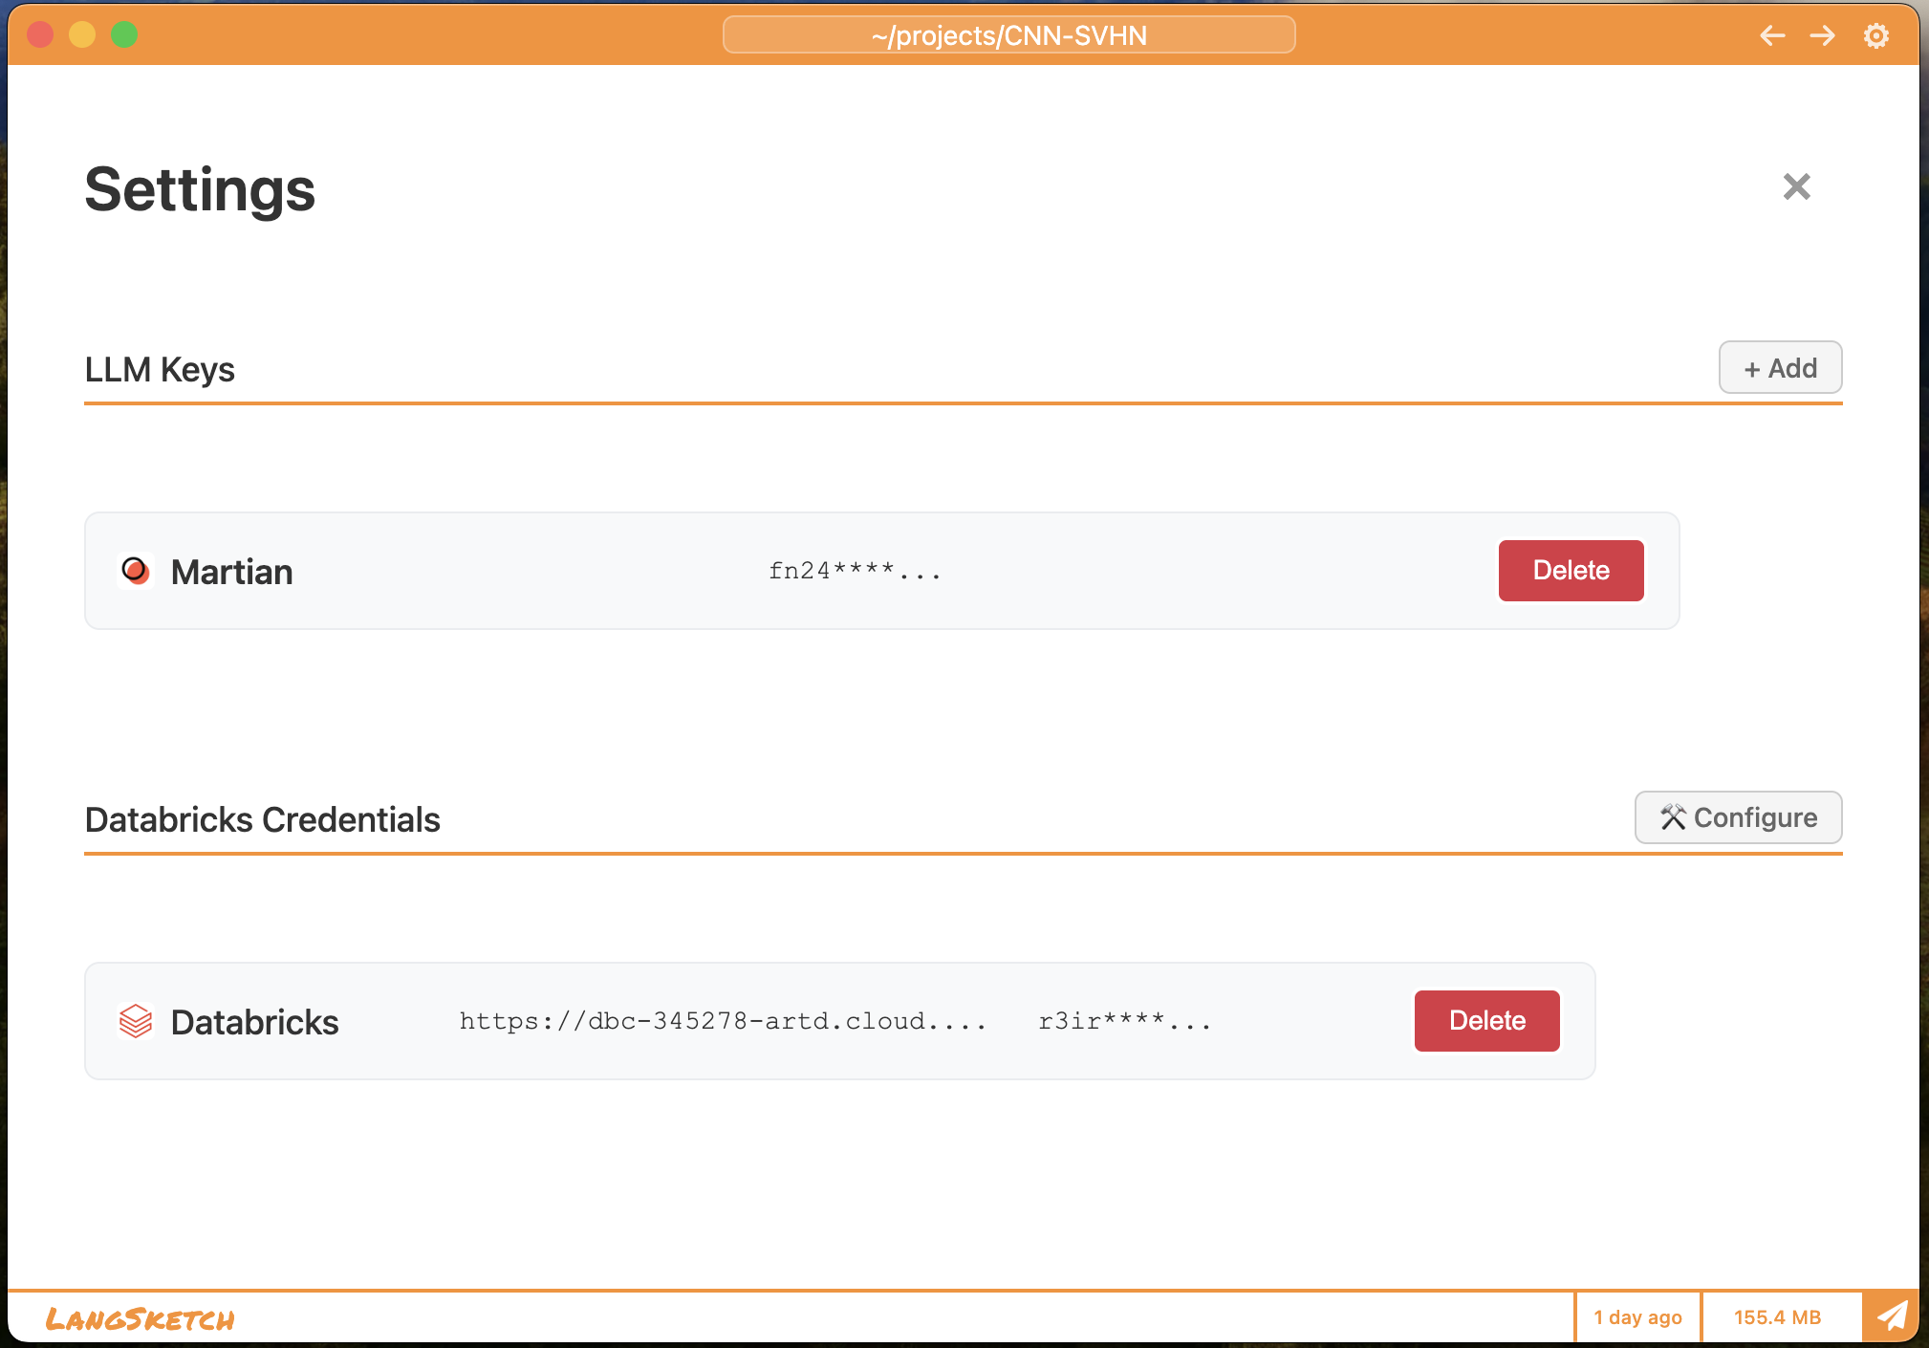Open the settings gear icon
This screenshot has height=1348, width=1929.
[x=1875, y=36]
